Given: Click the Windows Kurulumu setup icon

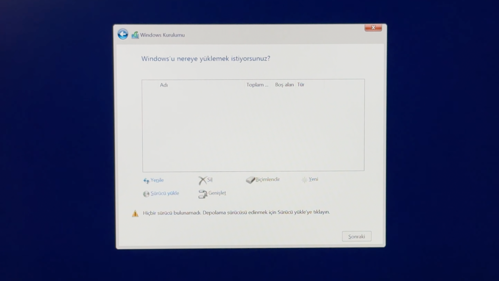Looking at the screenshot, I should tap(135, 35).
